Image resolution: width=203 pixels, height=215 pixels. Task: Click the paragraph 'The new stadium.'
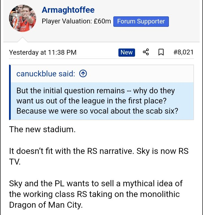(x=42, y=129)
